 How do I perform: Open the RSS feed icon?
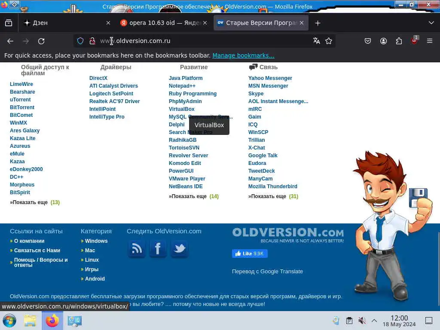(137, 249)
